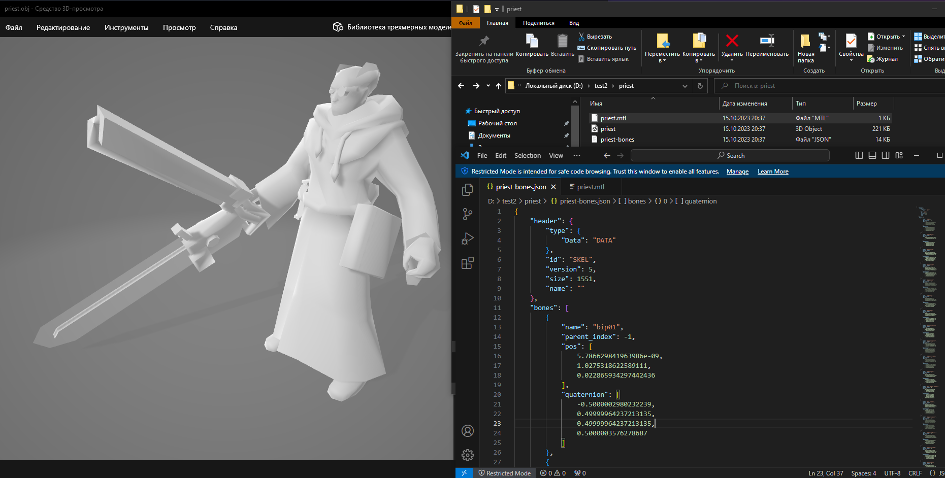Expand the VS Code overflow menu (…)
This screenshot has height=478, width=945.
(576, 155)
